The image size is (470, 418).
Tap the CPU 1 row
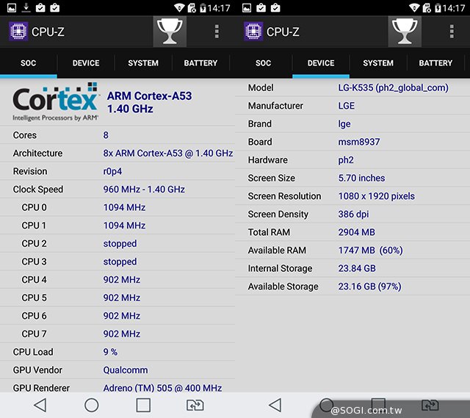[x=117, y=226]
